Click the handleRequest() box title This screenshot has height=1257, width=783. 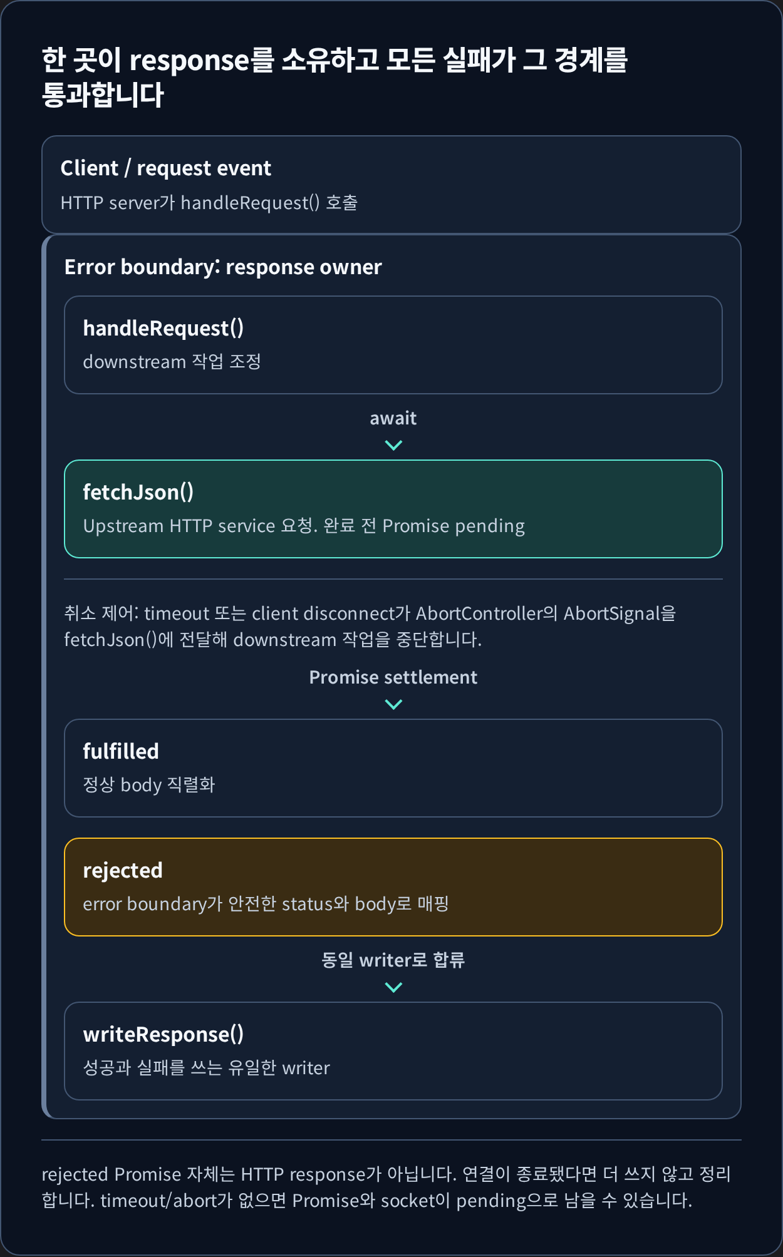(163, 328)
